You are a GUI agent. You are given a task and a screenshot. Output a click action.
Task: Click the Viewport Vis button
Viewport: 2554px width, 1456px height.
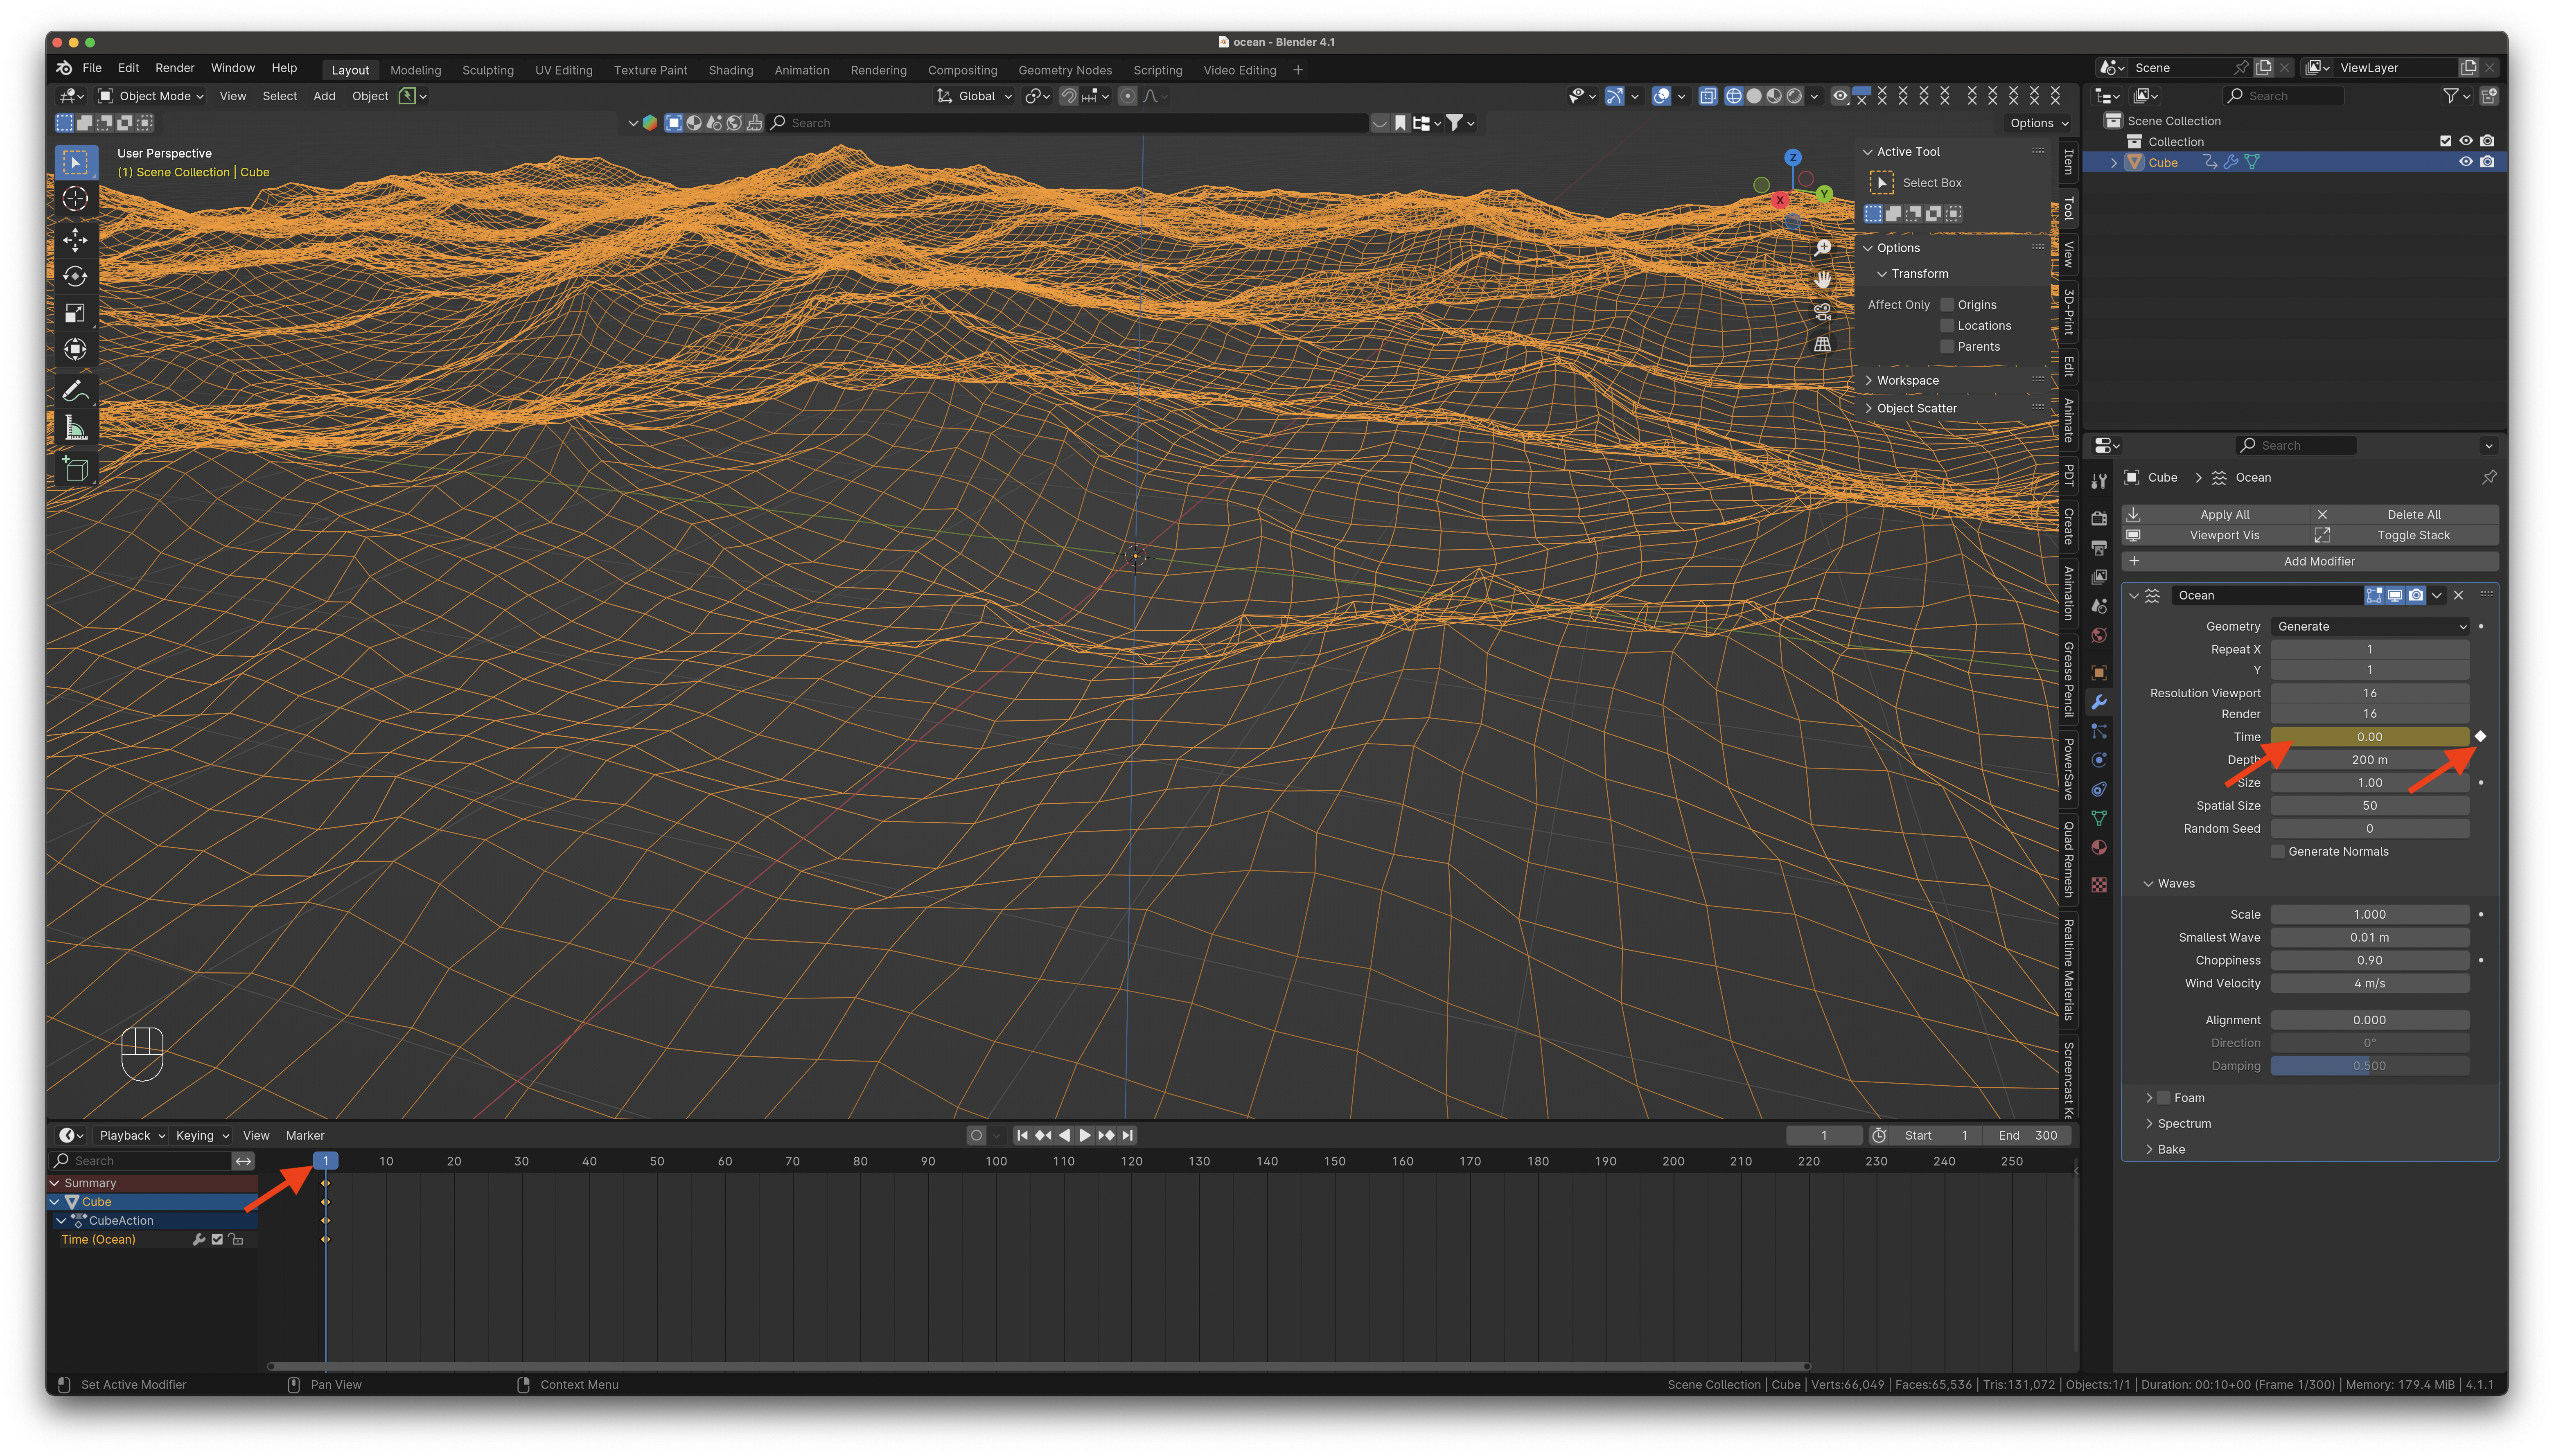click(x=2215, y=535)
